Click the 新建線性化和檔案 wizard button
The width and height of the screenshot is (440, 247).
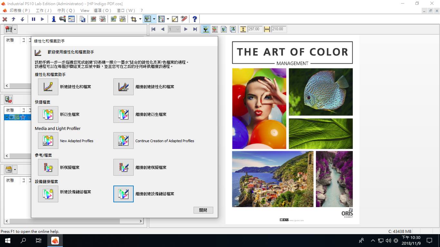[48, 87]
